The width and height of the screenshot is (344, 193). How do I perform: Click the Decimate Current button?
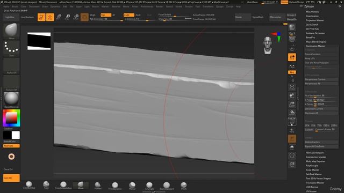click(321, 109)
